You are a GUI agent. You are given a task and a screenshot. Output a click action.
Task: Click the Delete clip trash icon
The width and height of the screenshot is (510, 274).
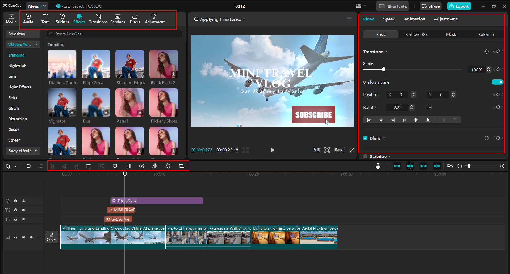[x=88, y=166]
